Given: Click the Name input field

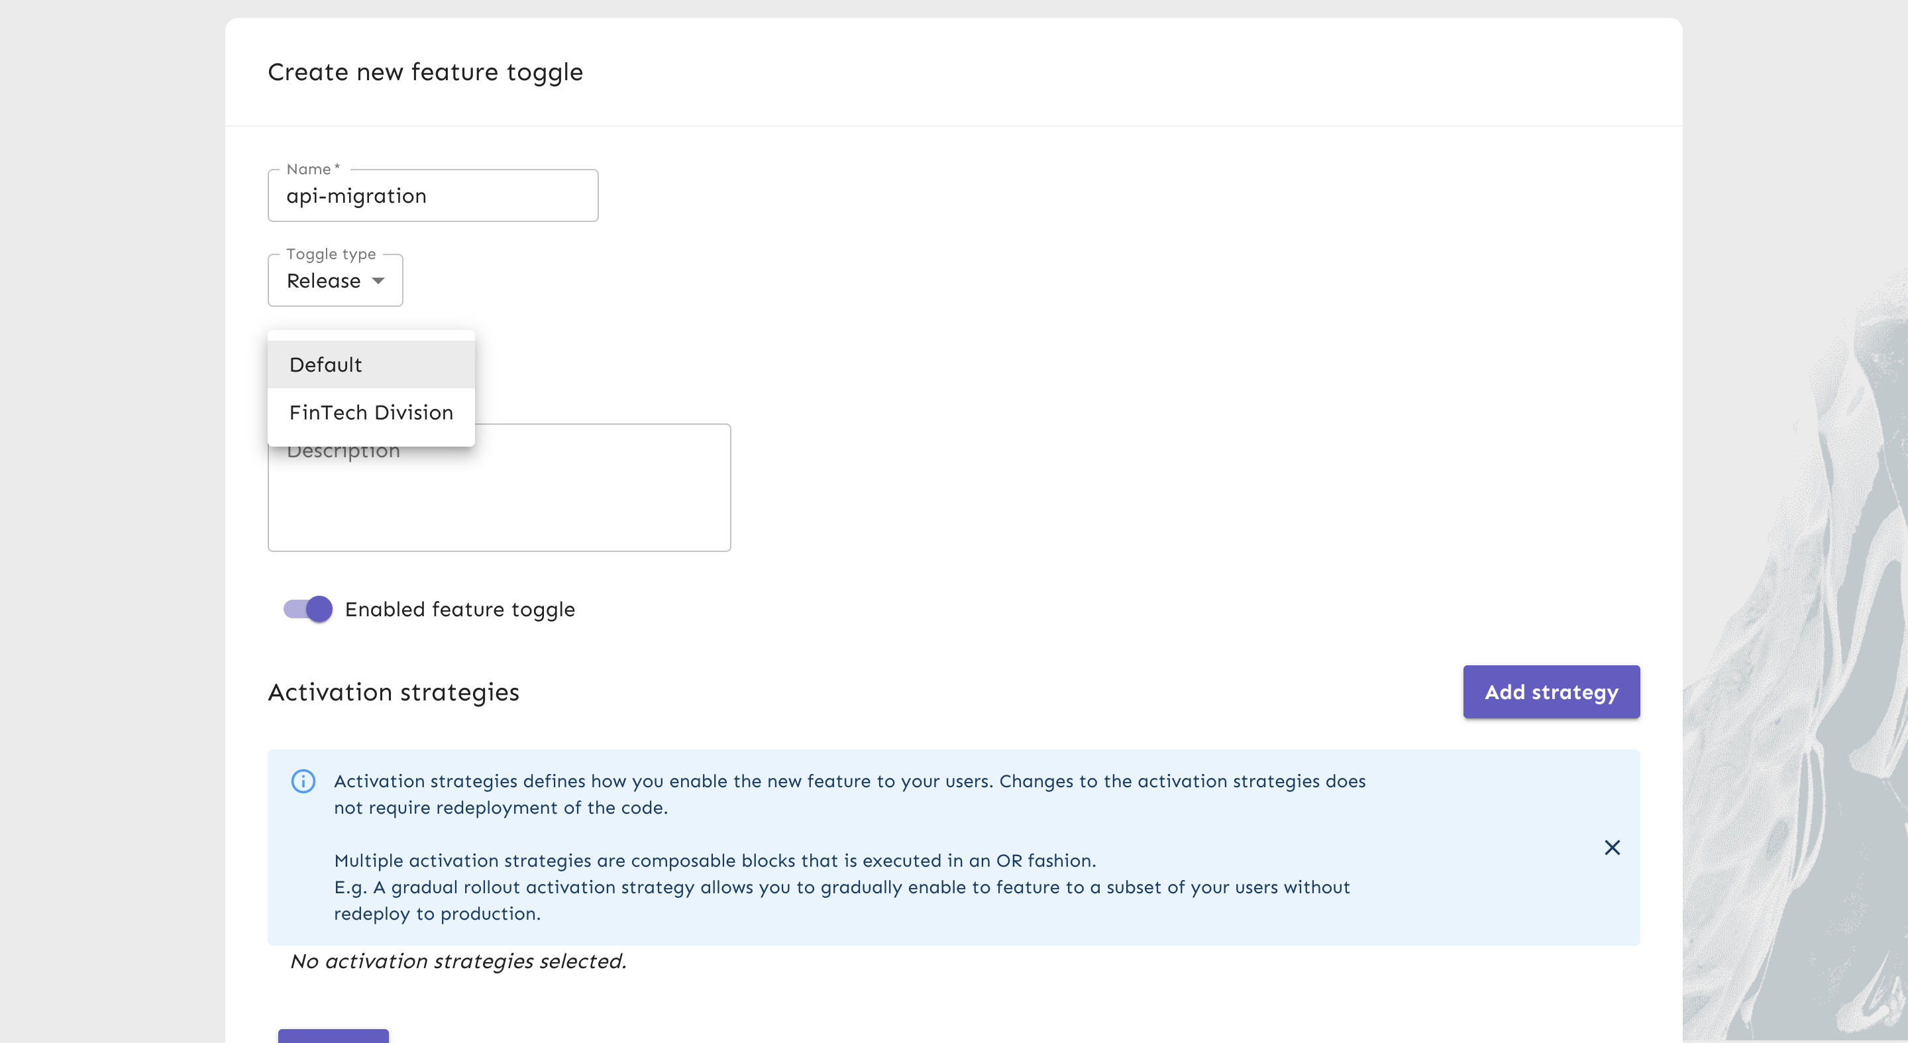Looking at the screenshot, I should (x=433, y=195).
